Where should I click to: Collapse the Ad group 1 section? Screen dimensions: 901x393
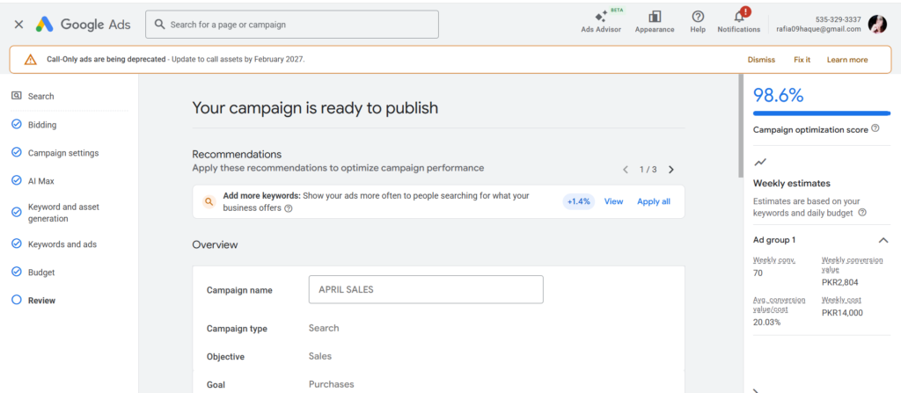[x=883, y=240]
